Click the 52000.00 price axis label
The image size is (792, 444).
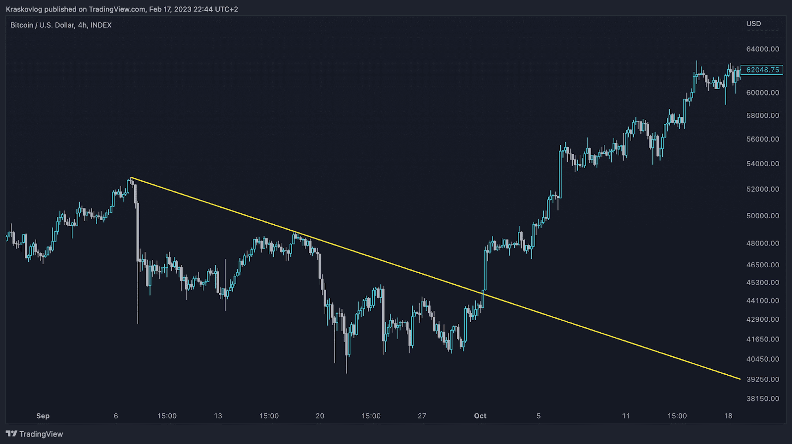tap(762, 189)
